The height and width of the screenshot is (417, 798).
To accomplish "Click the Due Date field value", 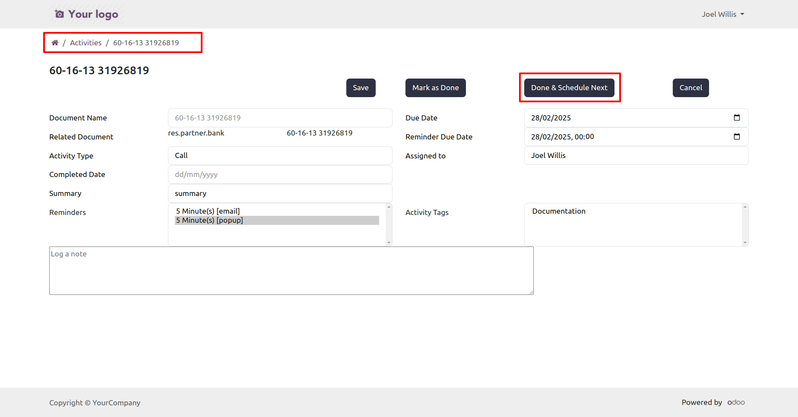I will (x=551, y=118).
